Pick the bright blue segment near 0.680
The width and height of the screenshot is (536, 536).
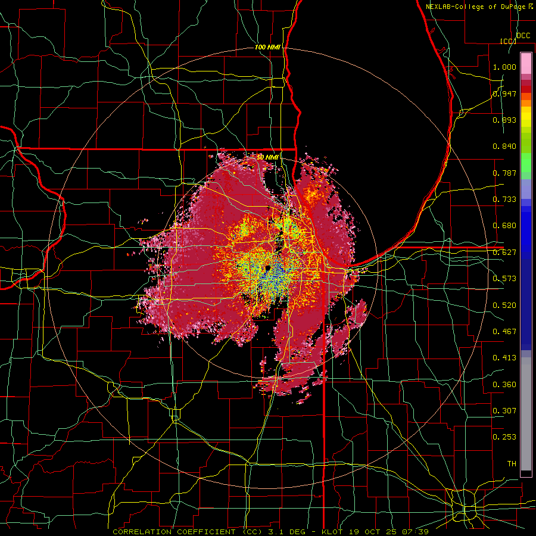pyautogui.click(x=526, y=228)
